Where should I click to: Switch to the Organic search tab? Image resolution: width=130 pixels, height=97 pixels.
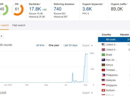4,25
